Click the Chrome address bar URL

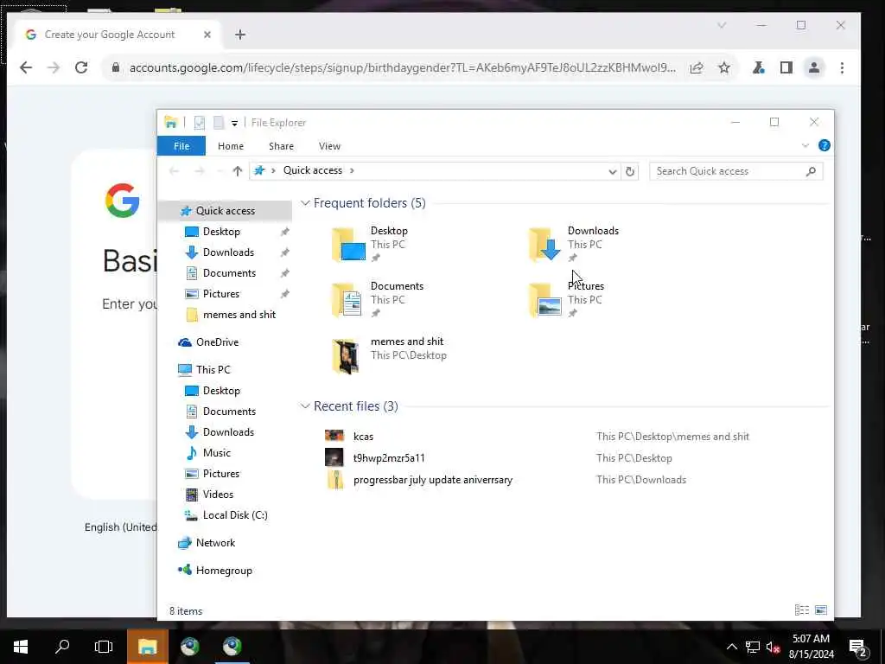403,67
